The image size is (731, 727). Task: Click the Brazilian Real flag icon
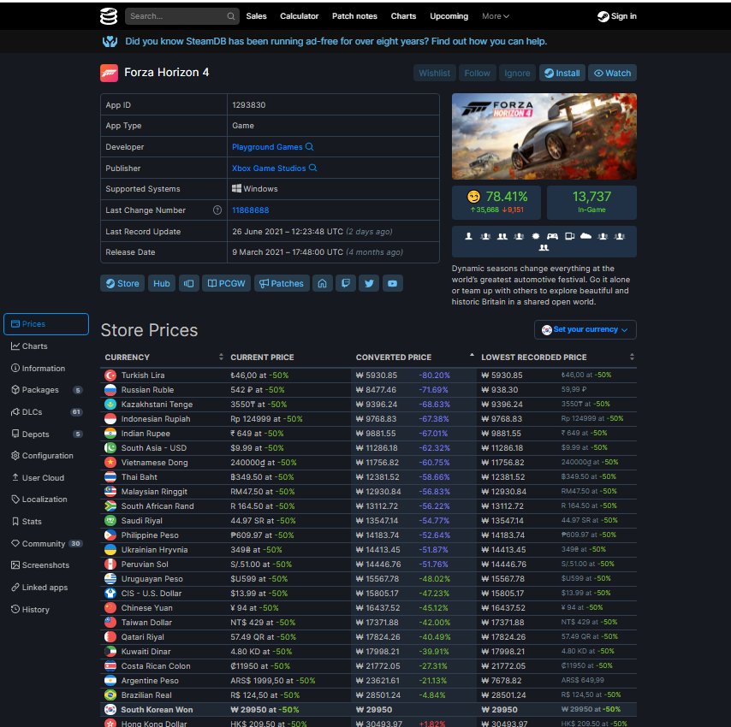tap(110, 694)
